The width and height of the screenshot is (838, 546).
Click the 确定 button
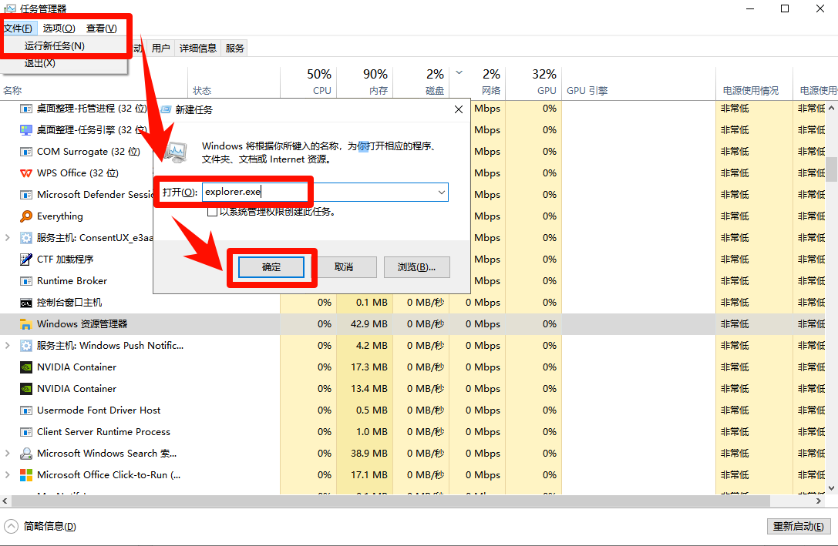coord(271,267)
